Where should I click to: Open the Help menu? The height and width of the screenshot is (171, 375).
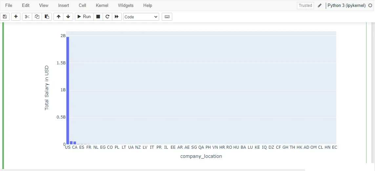[x=148, y=5]
